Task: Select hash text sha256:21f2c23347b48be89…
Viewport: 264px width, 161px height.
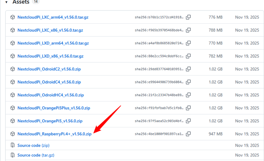Action: pyautogui.click(x=159, y=95)
